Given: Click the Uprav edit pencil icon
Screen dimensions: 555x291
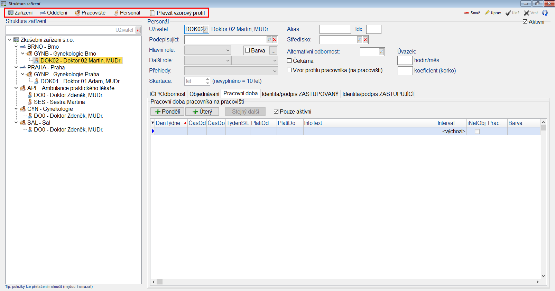Looking at the screenshot, I should [487, 13].
